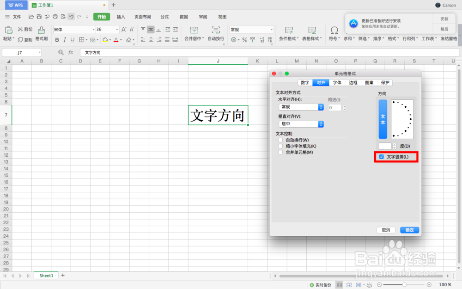Open the 插入 ribbon tab
The height and width of the screenshot is (289, 462).
pyautogui.click(x=120, y=17)
